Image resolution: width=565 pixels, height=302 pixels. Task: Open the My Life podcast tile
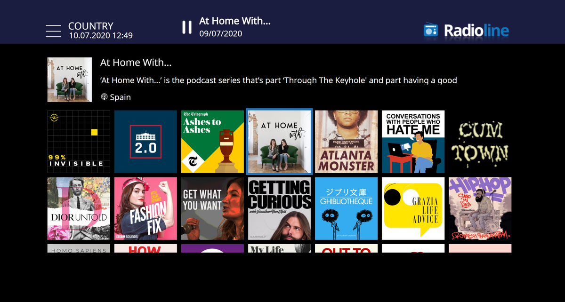pyautogui.click(x=279, y=248)
